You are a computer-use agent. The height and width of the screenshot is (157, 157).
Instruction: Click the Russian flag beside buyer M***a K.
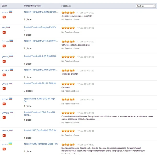click(11, 113)
